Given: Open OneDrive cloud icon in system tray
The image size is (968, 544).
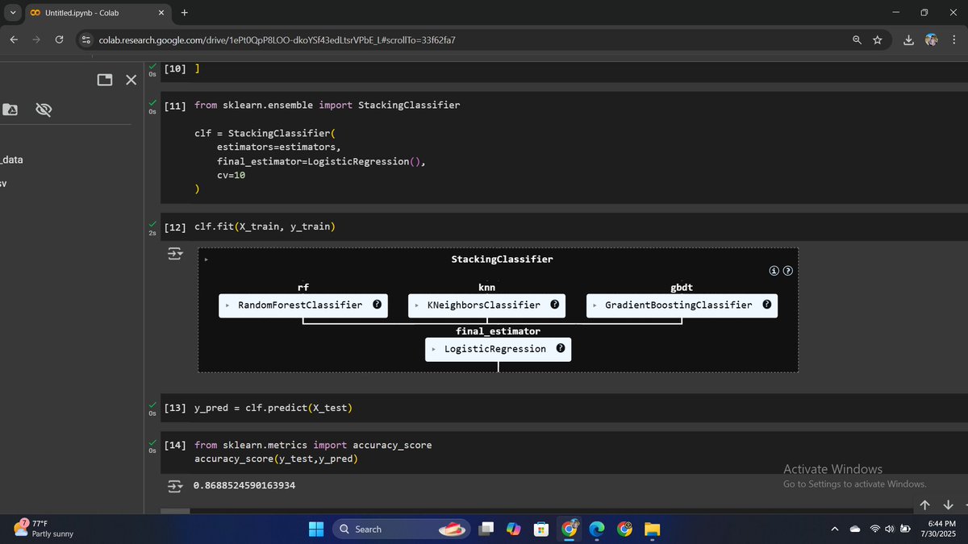Looking at the screenshot, I should 855,529.
